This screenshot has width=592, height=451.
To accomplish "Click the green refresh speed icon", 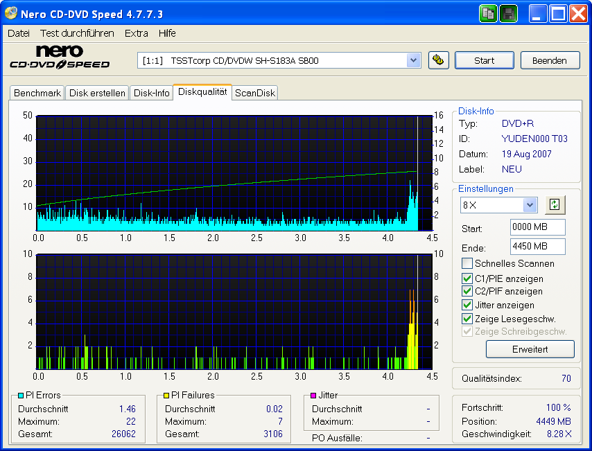I will click(555, 204).
